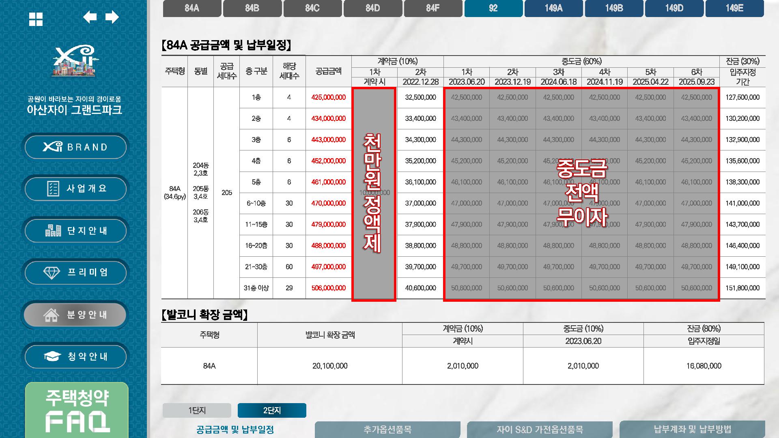The image size is (779, 438).
Task: Switch to the 92 tab
Action: (x=493, y=9)
